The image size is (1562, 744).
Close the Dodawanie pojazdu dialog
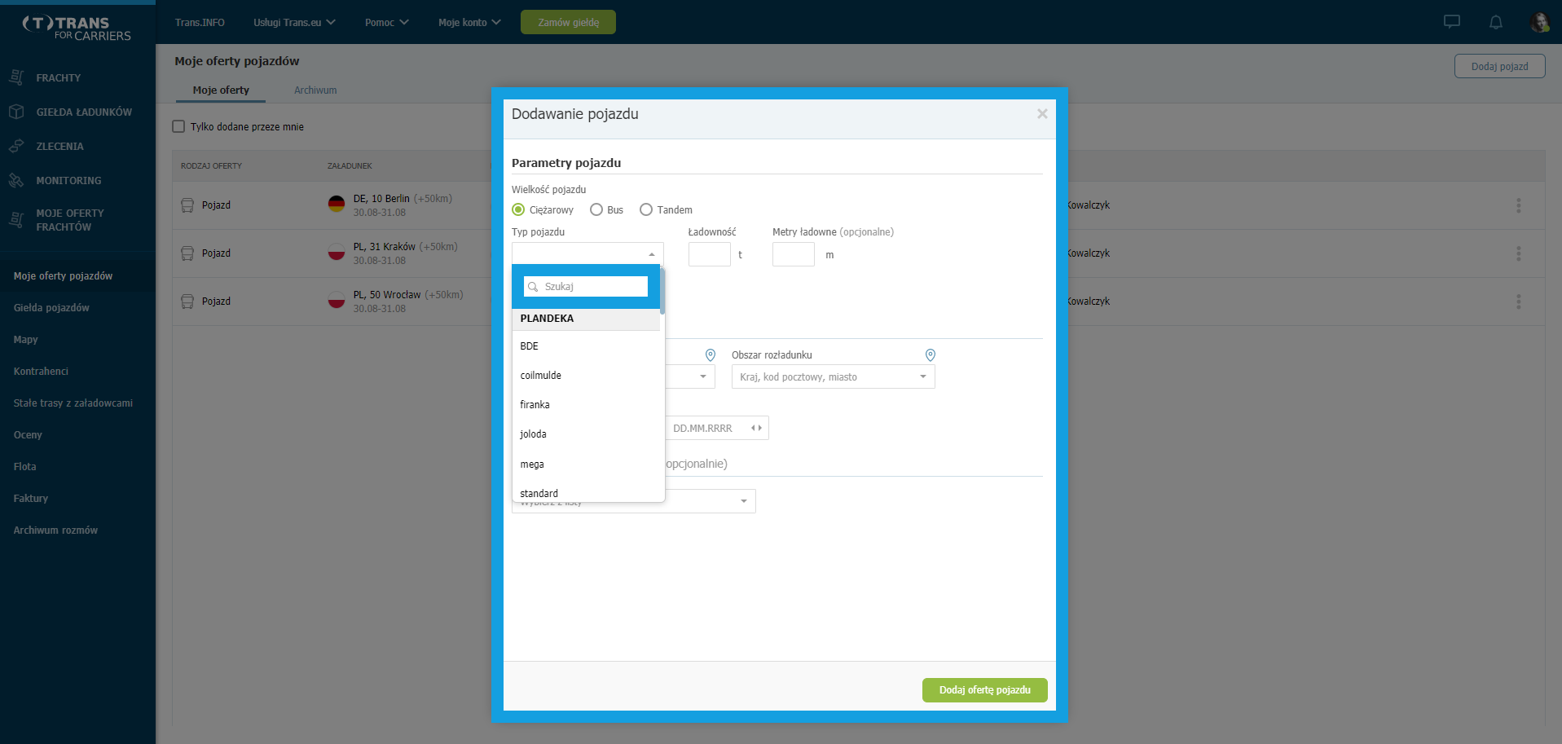[1042, 114]
